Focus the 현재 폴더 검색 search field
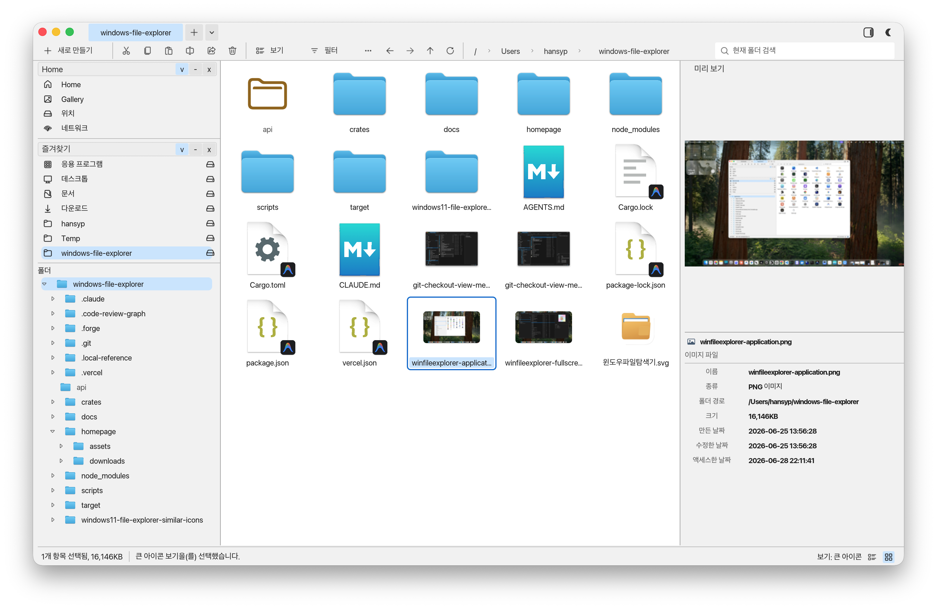This screenshot has width=937, height=609. [x=805, y=50]
